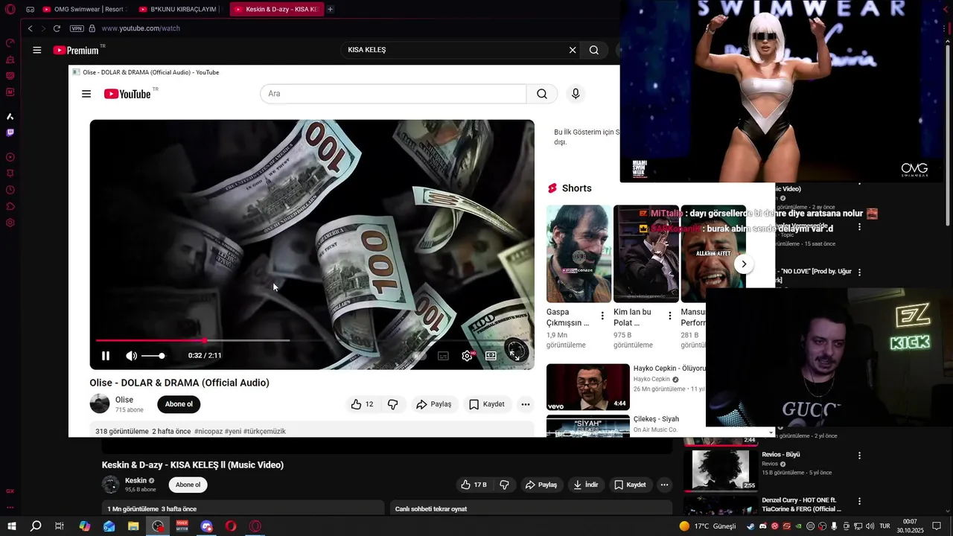This screenshot has height=536, width=953.
Task: Open File Explorer from taskbar
Action: pos(133,526)
